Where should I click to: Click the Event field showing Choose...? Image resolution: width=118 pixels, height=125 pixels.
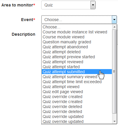pyautogui.click(x=79, y=20)
